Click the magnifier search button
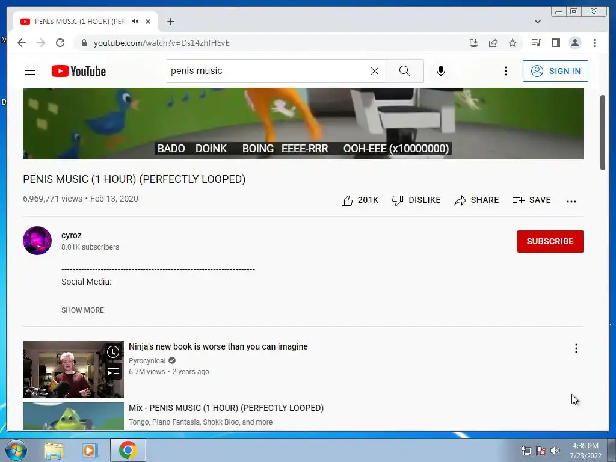 point(405,71)
